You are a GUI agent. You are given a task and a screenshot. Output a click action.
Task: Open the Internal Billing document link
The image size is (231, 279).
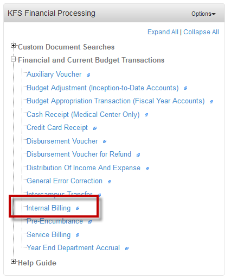48,208
